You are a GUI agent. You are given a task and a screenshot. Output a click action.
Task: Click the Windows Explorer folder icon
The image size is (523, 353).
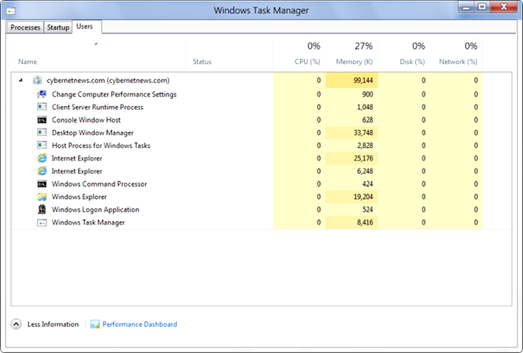42,197
